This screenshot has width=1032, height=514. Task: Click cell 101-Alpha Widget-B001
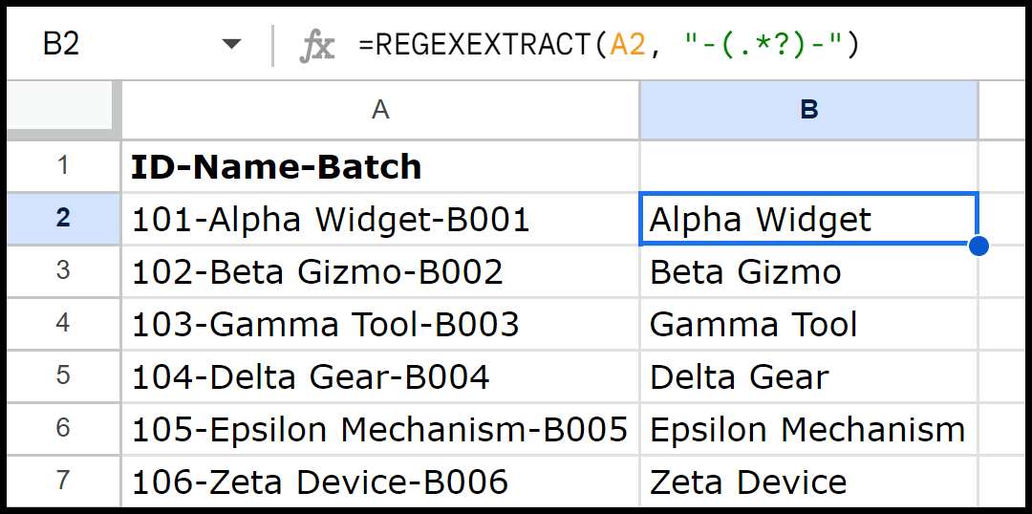point(380,219)
